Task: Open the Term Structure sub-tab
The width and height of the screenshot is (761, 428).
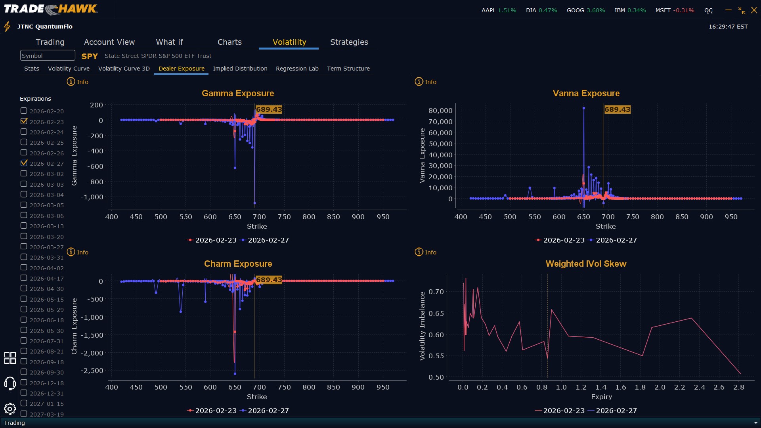Action: click(x=348, y=69)
